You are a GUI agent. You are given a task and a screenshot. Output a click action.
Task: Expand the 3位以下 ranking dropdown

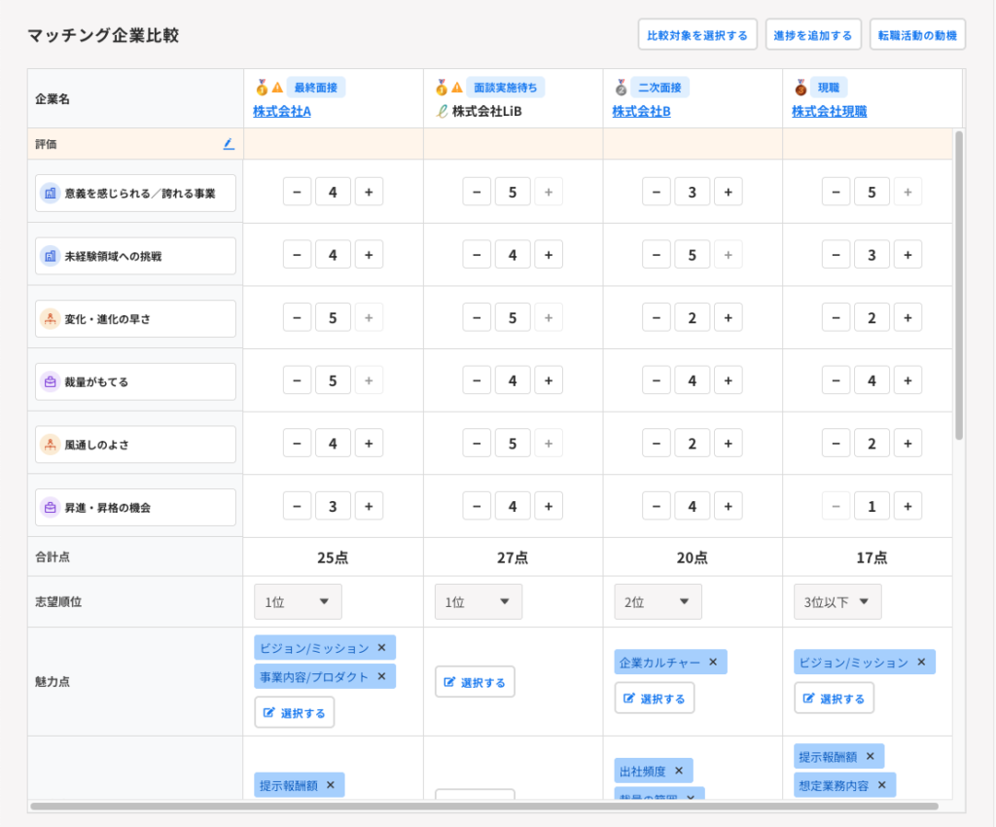coord(837,602)
